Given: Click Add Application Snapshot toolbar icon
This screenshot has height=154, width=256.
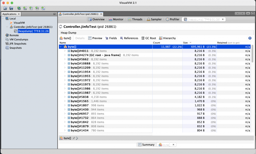Looking at the screenshot, I should coord(43,8).
